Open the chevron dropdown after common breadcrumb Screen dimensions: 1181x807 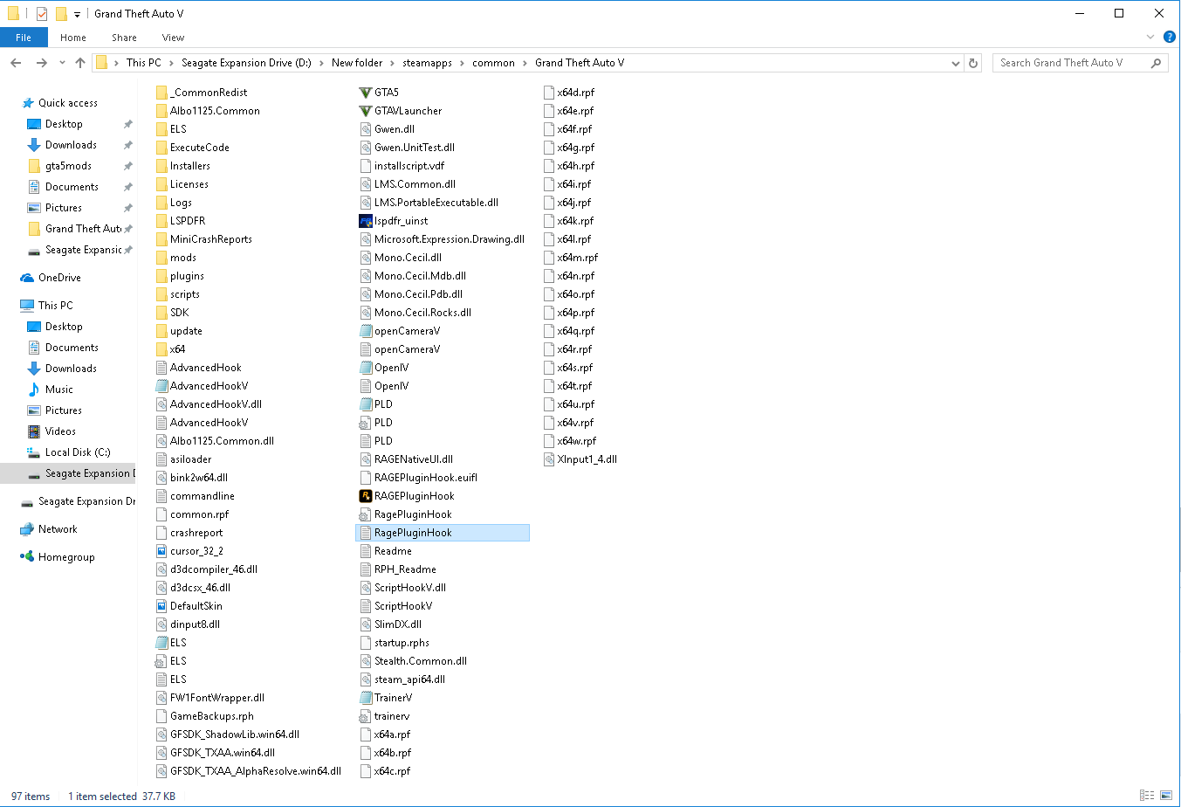coord(525,63)
